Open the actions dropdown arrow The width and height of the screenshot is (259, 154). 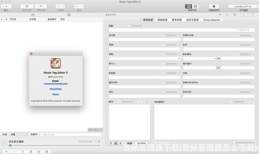pos(82,6)
